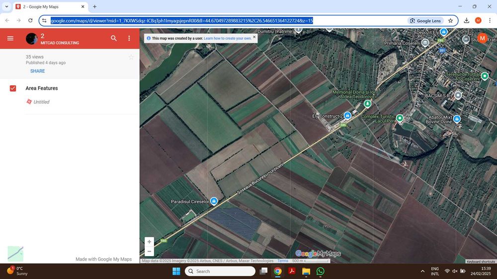Go forward with the browser forward arrow
This screenshot has width=497, height=279.
19,20
